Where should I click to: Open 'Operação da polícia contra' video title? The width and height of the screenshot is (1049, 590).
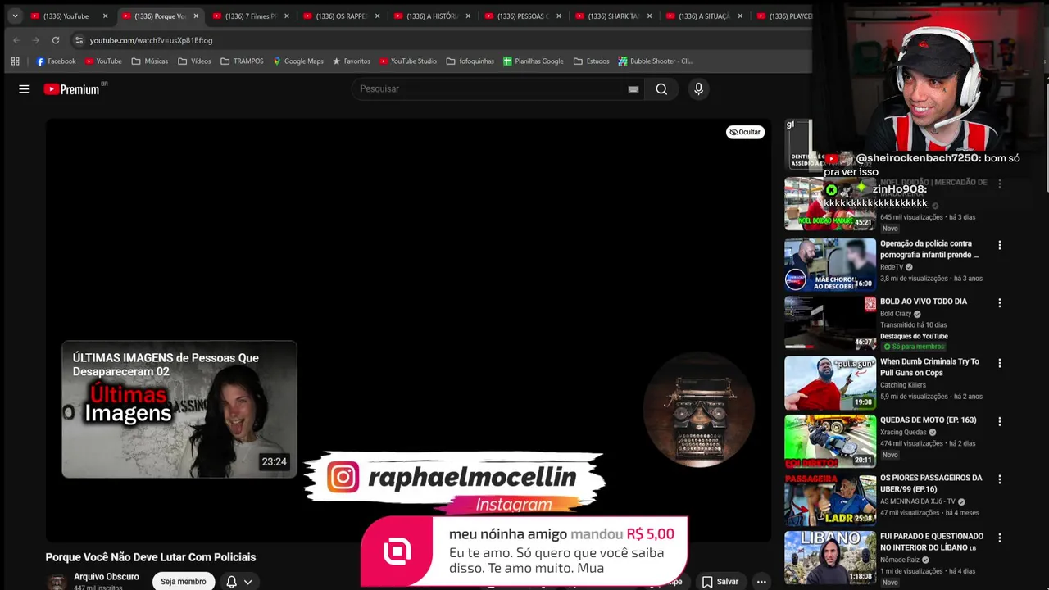[x=929, y=249]
